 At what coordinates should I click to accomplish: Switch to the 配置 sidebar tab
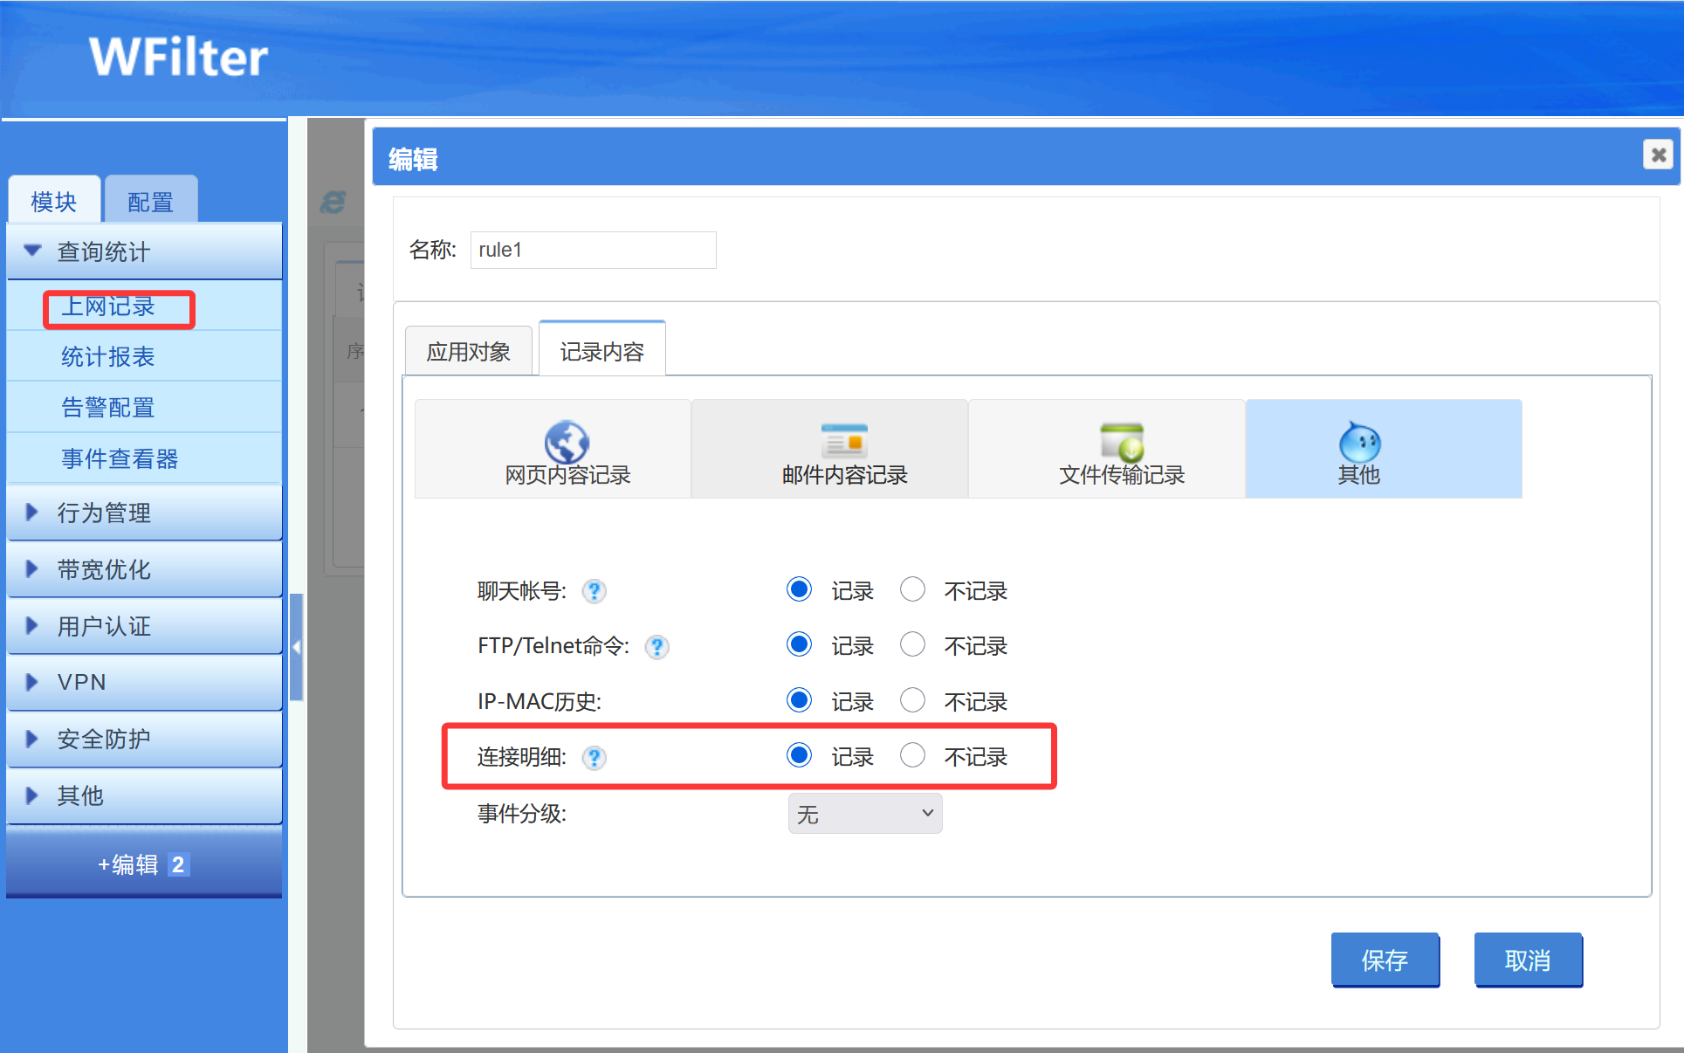tap(150, 201)
